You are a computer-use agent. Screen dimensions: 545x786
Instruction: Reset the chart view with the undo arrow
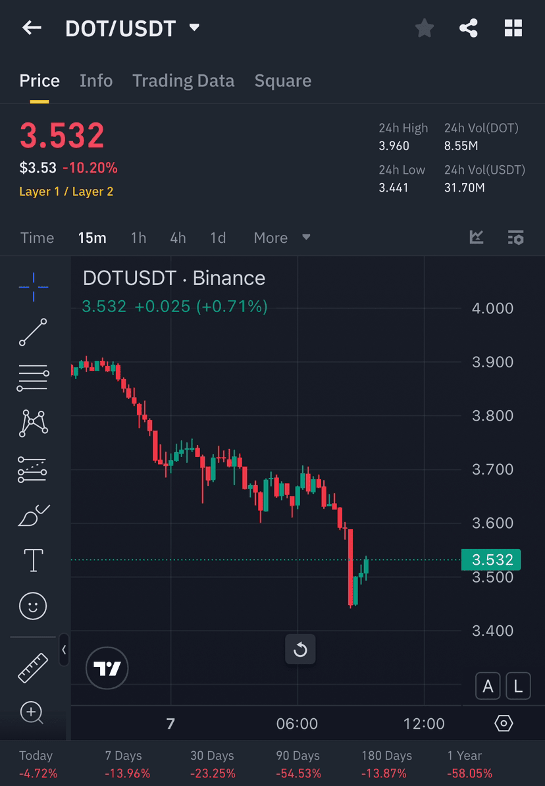(x=300, y=649)
